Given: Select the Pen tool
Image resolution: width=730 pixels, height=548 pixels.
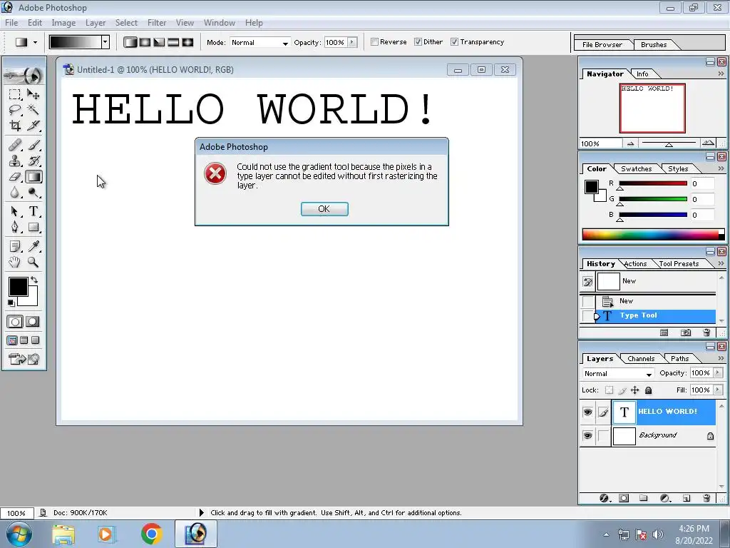Looking at the screenshot, I should tap(15, 228).
